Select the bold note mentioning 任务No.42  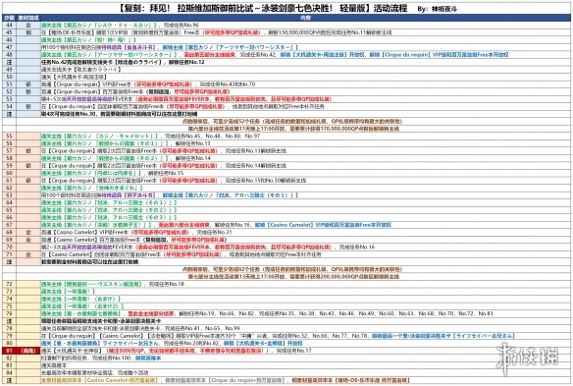[123, 62]
